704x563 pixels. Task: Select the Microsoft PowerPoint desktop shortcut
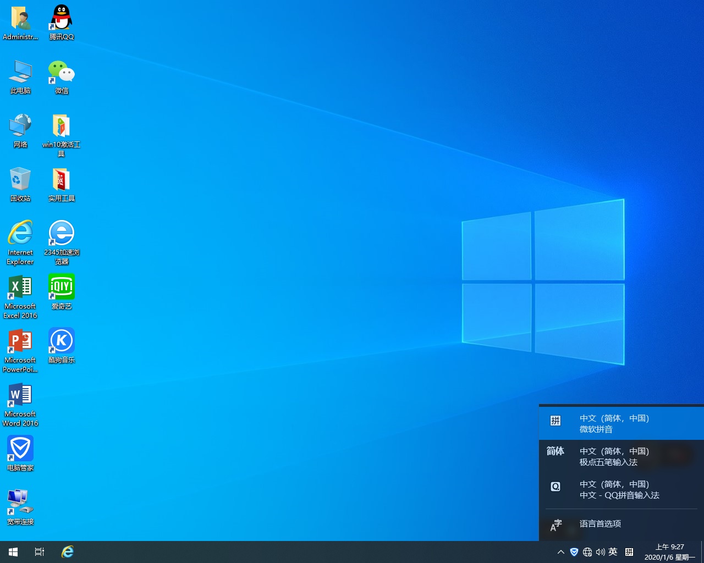(x=20, y=342)
